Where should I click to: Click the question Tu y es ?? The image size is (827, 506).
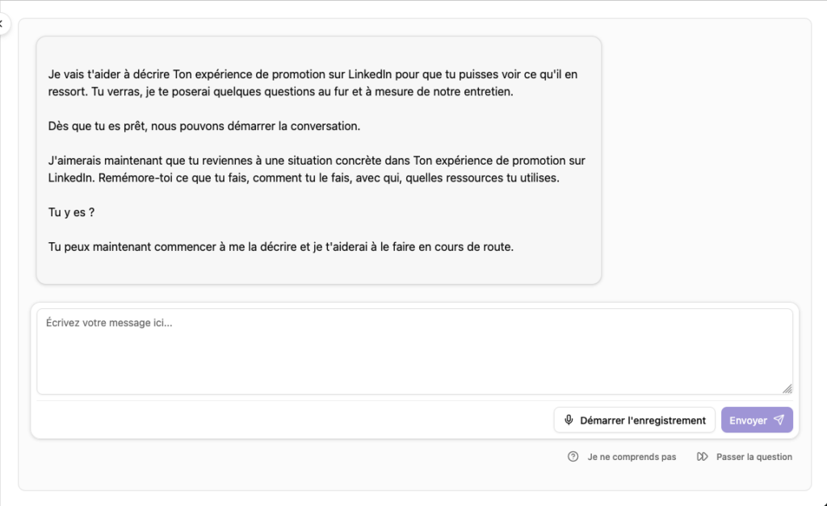(71, 212)
